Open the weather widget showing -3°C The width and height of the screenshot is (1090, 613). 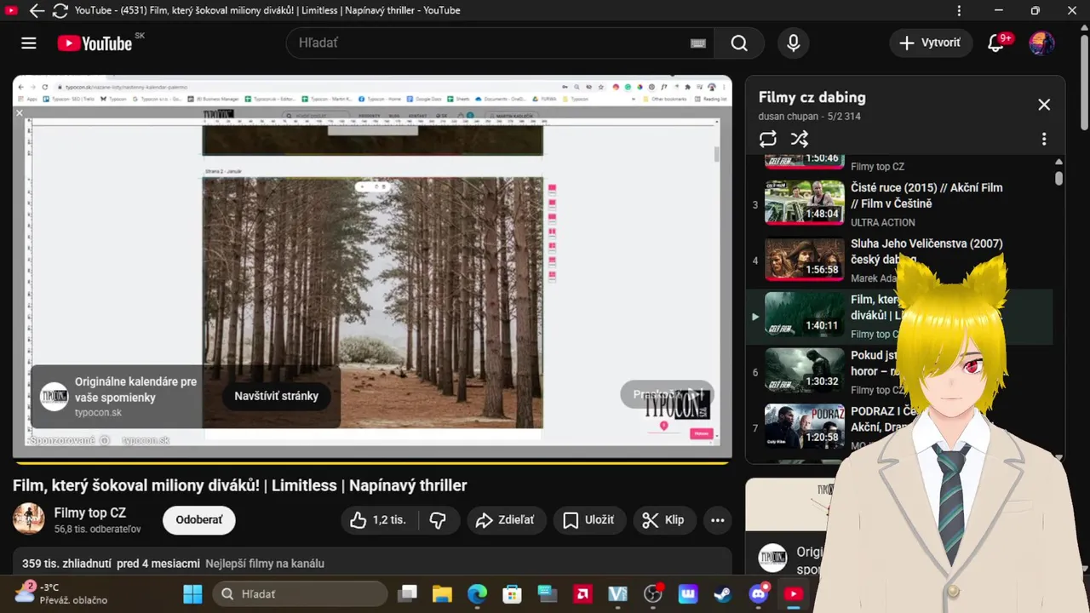tap(61, 593)
